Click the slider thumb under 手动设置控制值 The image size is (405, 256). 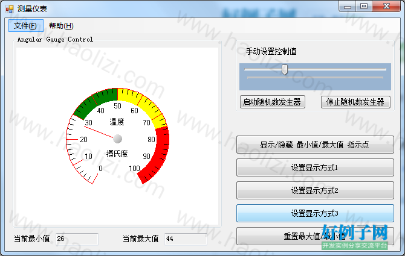point(285,69)
